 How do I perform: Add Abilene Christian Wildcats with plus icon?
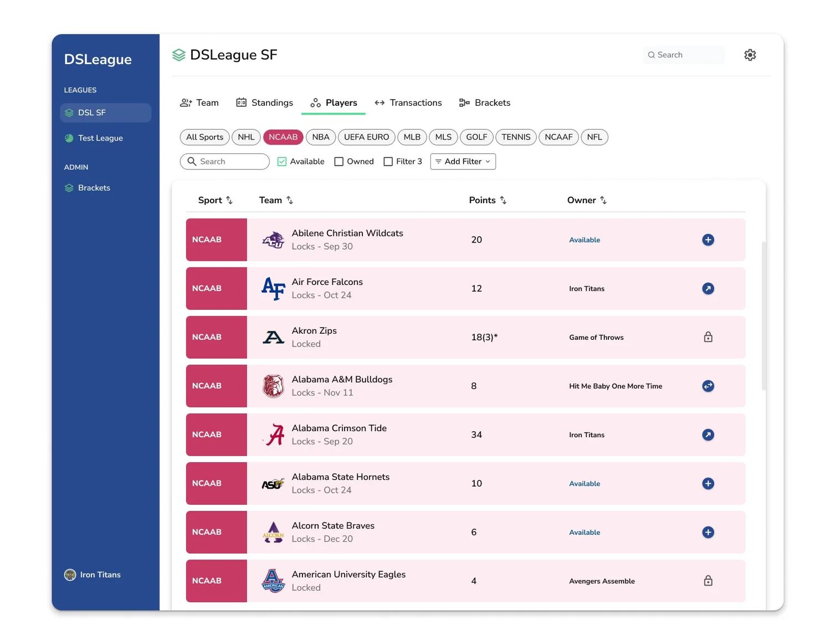tap(708, 240)
